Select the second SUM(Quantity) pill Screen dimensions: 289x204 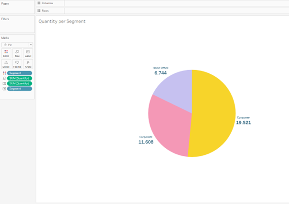(x=20, y=83)
